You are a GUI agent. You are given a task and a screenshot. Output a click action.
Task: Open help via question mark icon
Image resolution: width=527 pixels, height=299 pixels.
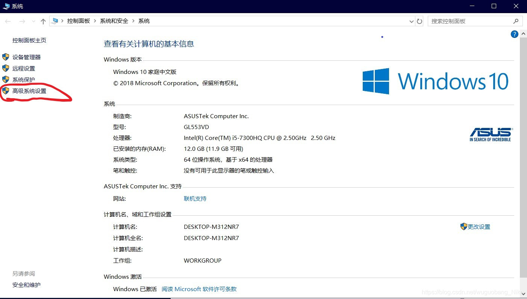coord(515,34)
